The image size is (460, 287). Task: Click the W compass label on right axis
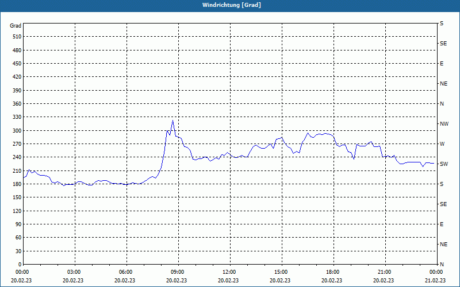click(442, 144)
